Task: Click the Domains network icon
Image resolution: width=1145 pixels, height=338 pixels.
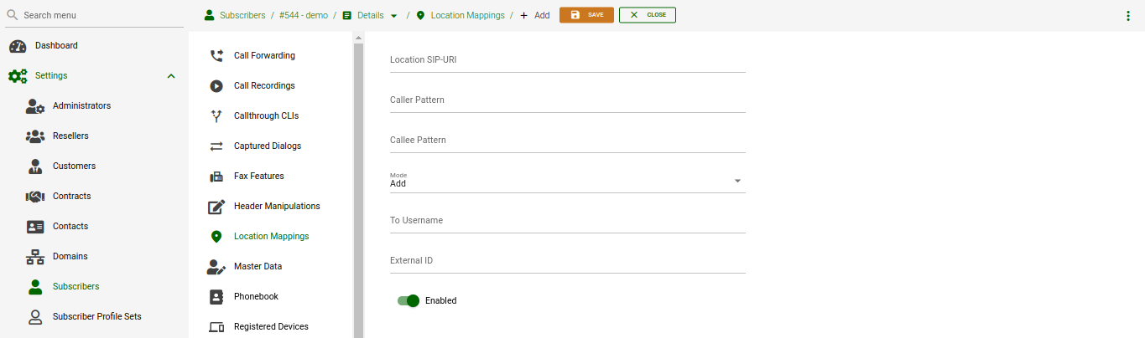Action: (35, 257)
